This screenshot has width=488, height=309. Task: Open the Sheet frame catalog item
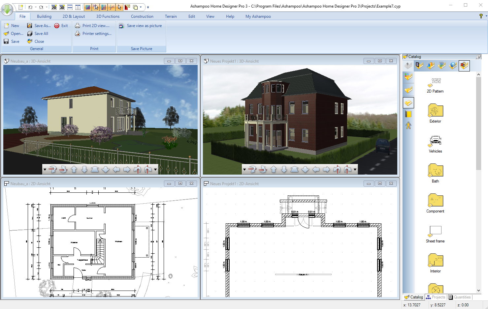[x=435, y=234]
